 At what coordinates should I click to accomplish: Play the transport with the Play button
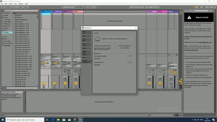[76, 7]
